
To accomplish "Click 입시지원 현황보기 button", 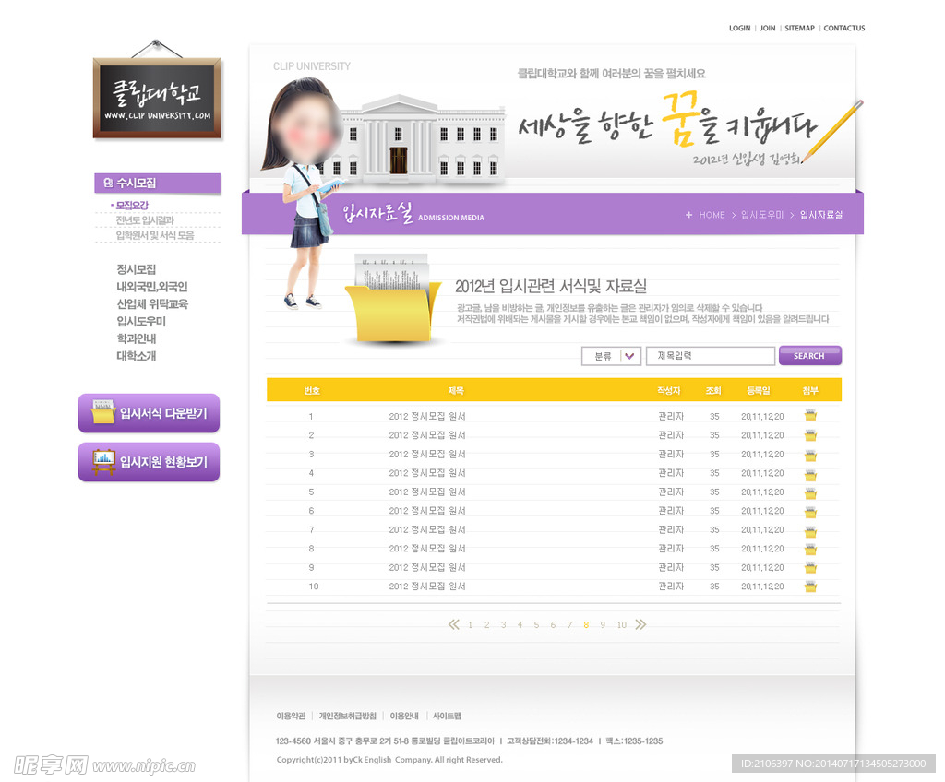I will coord(149,462).
